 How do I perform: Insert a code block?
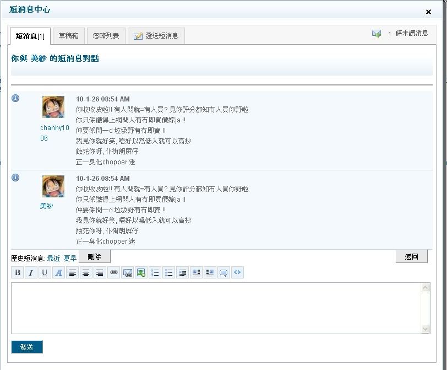pyautogui.click(x=237, y=272)
